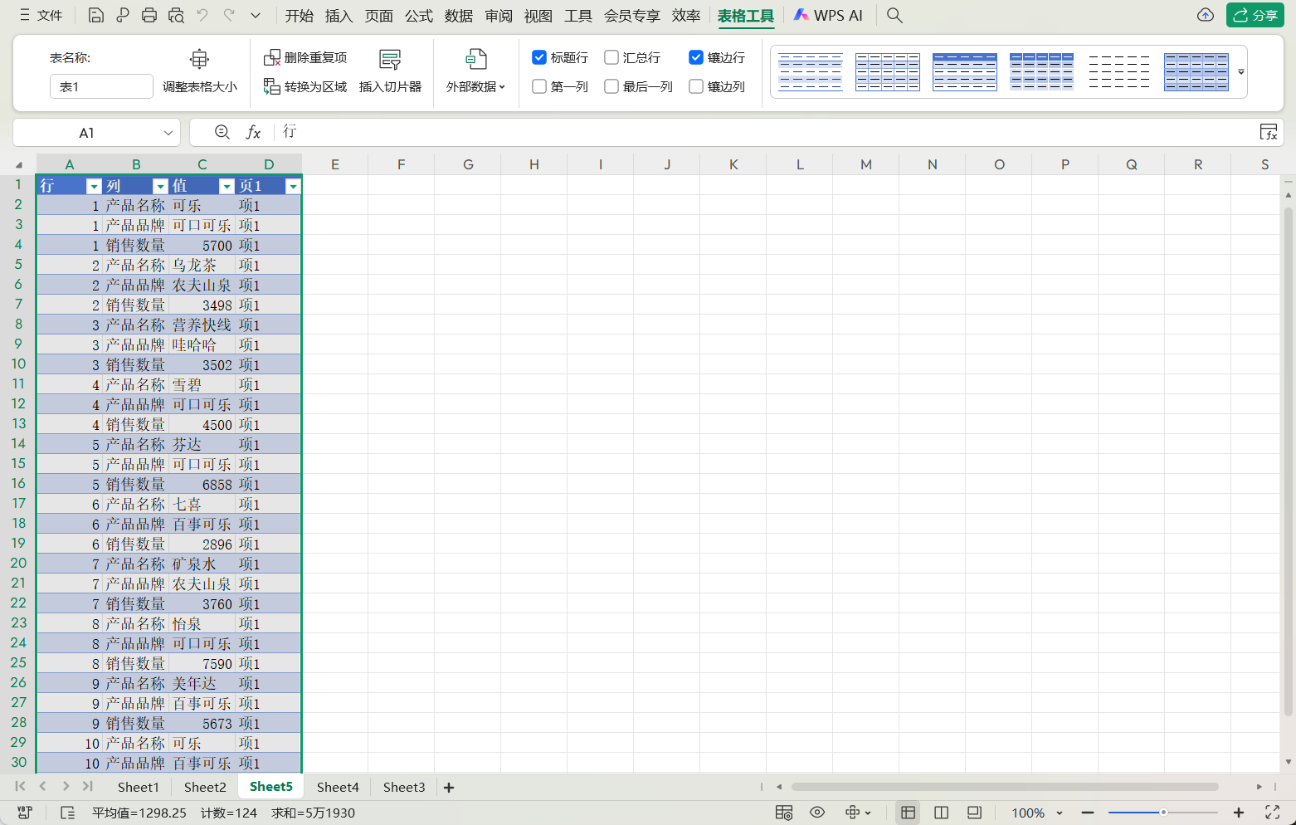This screenshot has height=825, width=1296.
Task: Check the 第一列 option
Action: (x=538, y=86)
